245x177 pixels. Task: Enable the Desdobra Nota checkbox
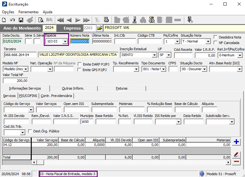tap(215, 37)
